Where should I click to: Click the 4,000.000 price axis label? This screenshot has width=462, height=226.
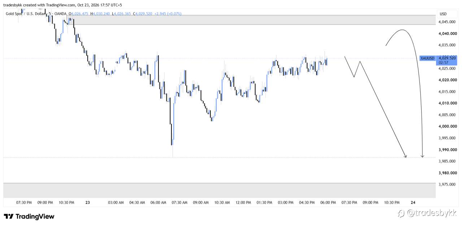click(x=447, y=126)
